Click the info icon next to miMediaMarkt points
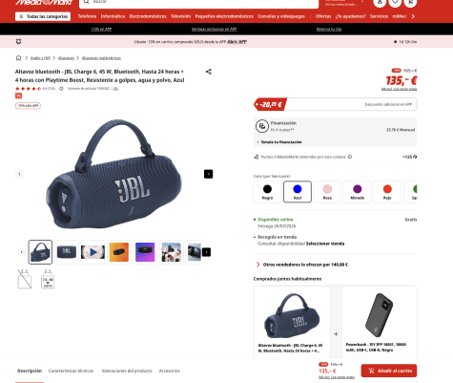Viewport: 453px width, 383px height. click(350, 157)
